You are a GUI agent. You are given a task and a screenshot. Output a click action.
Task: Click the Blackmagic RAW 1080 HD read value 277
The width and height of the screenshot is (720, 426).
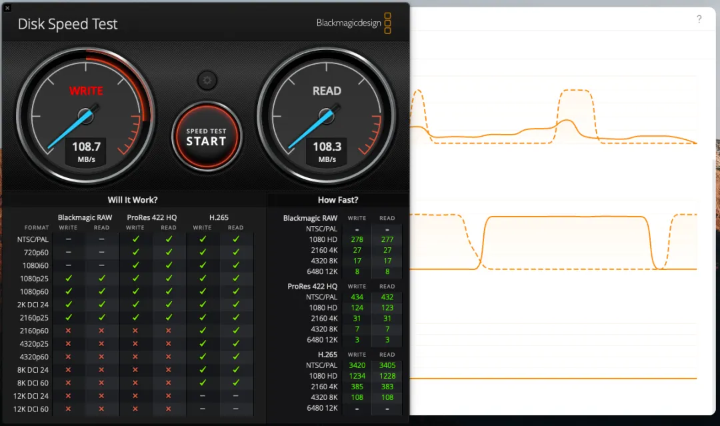[x=387, y=239]
